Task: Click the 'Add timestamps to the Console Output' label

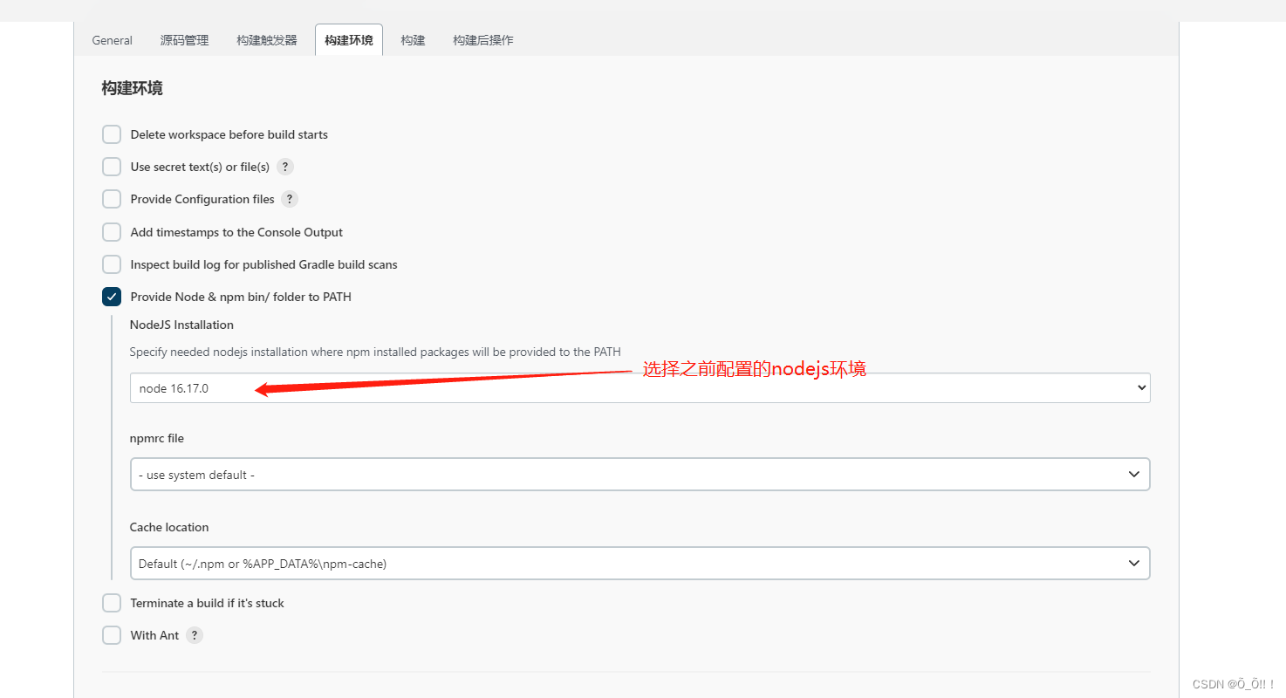Action: pos(236,232)
